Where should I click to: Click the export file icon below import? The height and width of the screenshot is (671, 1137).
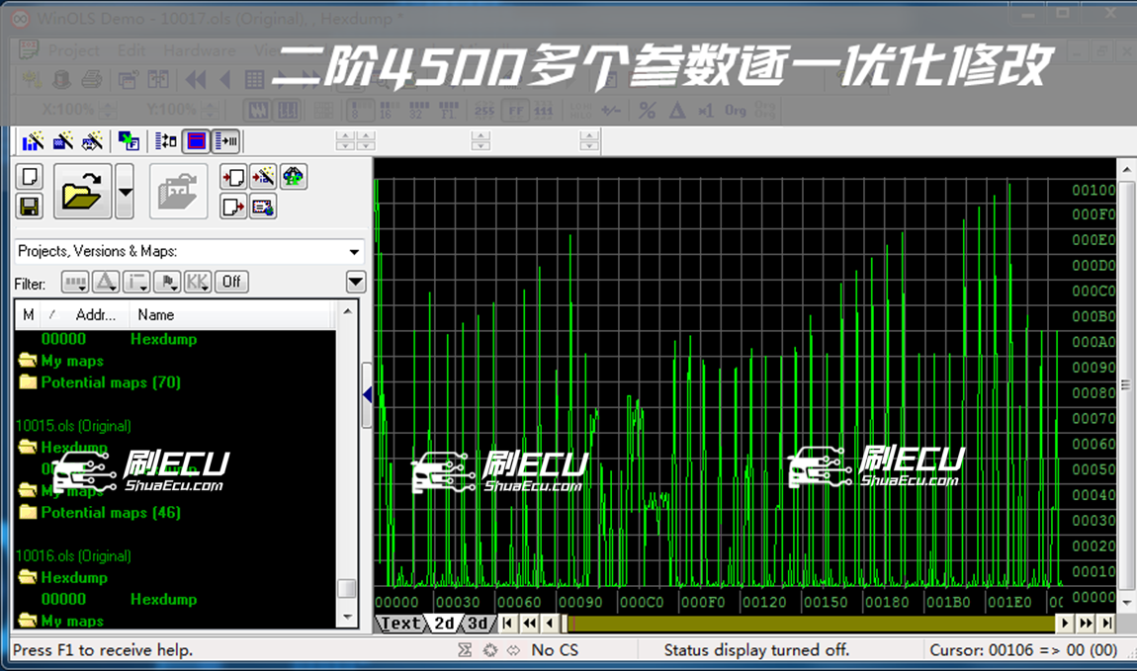point(233,207)
